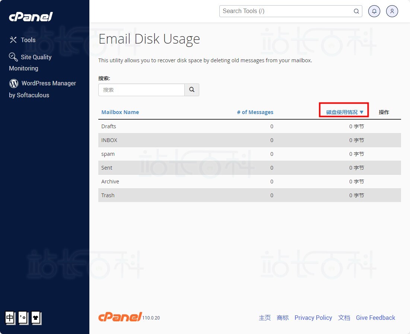This screenshot has width=410, height=334.
Task: Click the footer cPanel logo
Action: [120, 317]
